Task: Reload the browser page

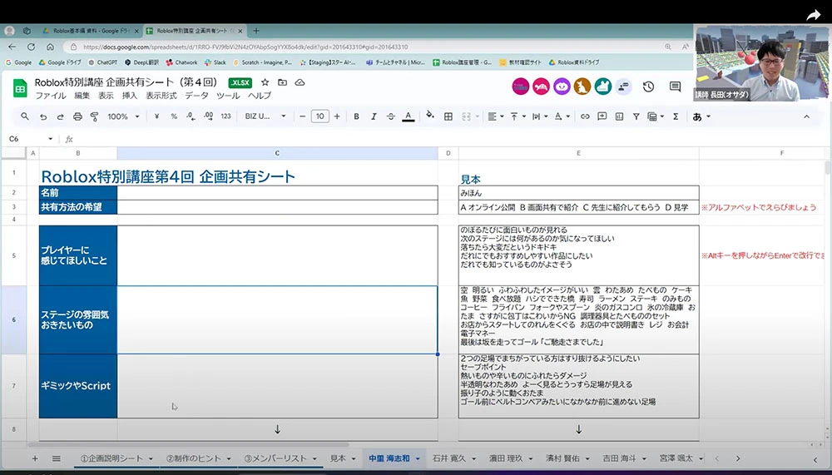Action: (31, 47)
